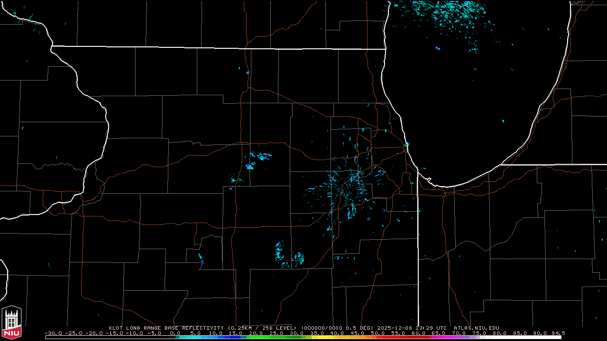
Task: Click the NIU logo in the corner
Action: coord(11,322)
